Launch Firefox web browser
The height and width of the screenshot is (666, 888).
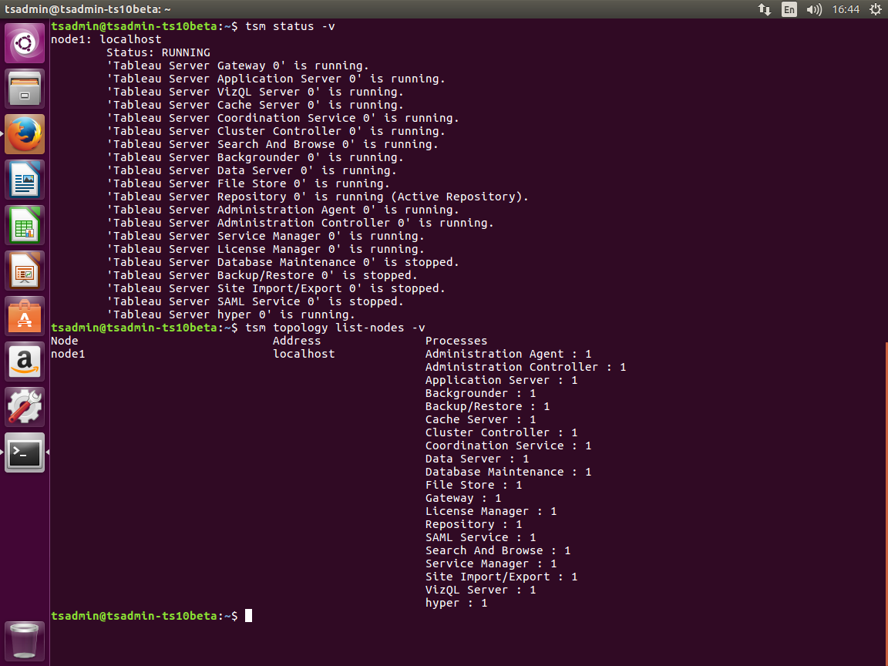[25, 134]
